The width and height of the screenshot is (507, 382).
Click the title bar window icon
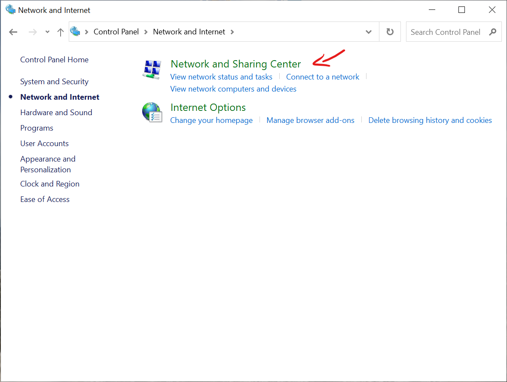tap(10, 10)
